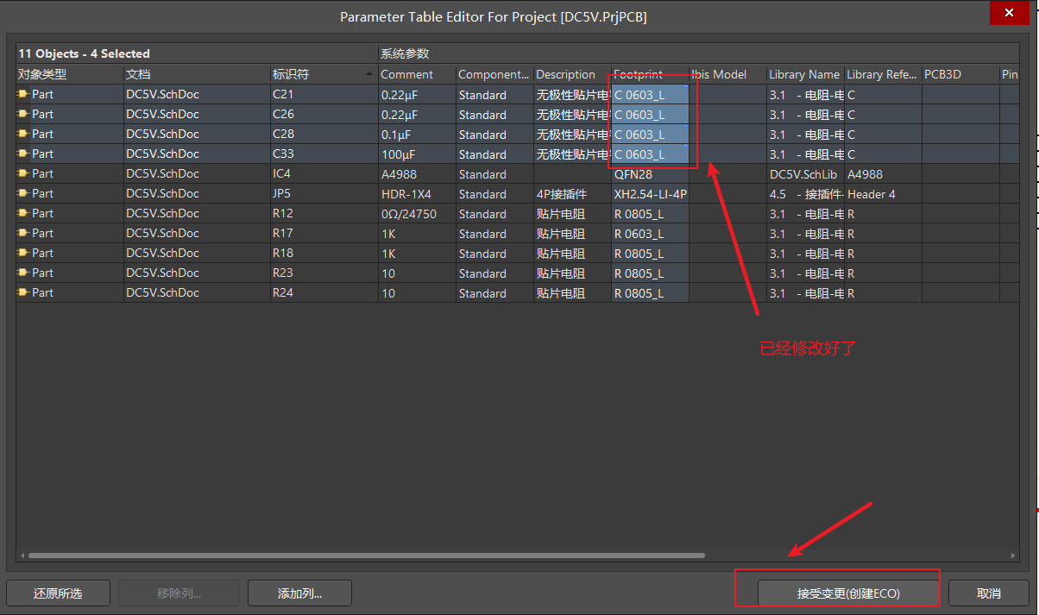
Task: Select DC5V.SchDoc document cell of R12
Action: tap(197, 214)
